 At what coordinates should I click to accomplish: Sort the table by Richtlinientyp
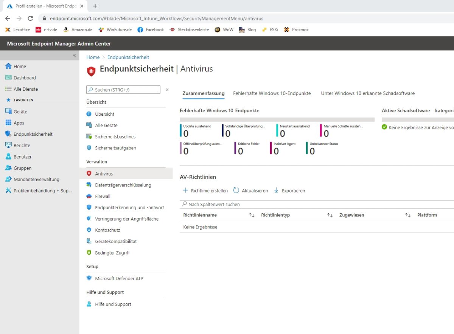[330, 215]
